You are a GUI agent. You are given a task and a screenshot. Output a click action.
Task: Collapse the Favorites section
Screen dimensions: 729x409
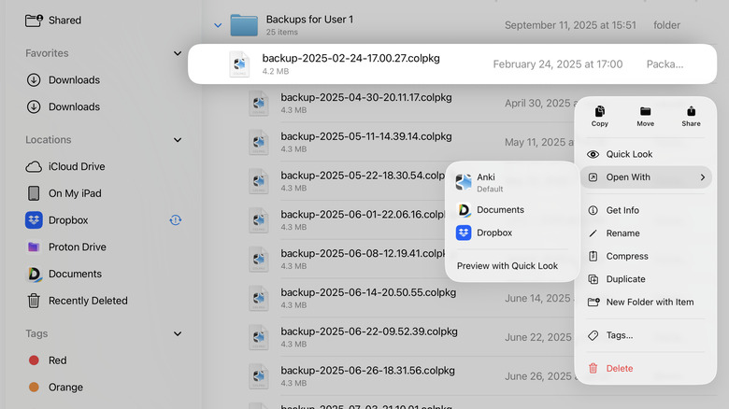178,54
